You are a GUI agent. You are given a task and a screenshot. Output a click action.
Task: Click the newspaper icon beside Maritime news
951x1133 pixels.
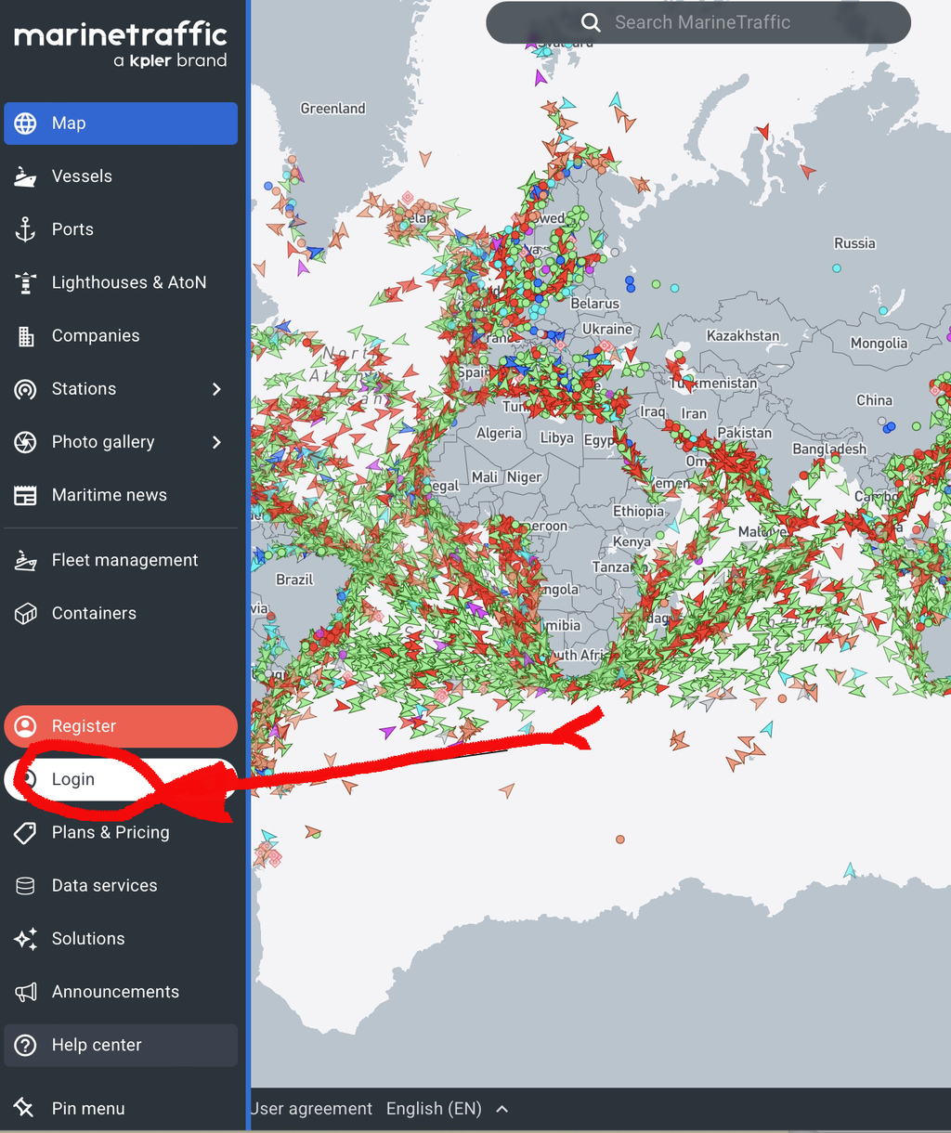click(25, 495)
